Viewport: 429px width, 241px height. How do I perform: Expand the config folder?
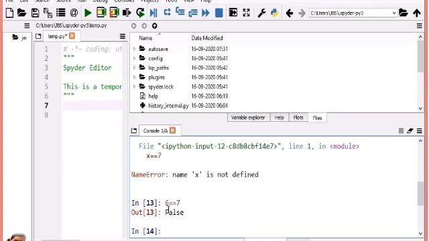[134, 58]
